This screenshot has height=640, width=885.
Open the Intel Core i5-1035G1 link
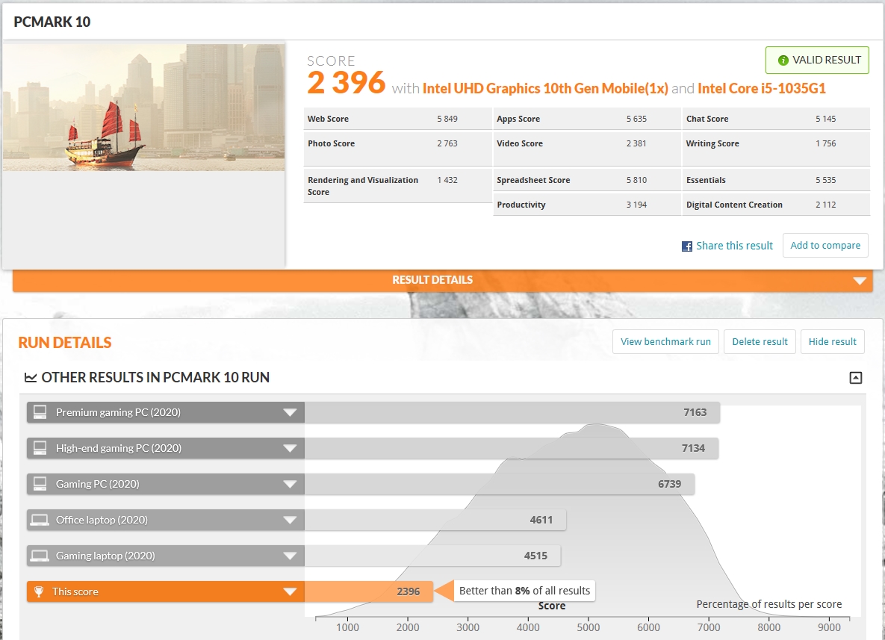tap(761, 89)
